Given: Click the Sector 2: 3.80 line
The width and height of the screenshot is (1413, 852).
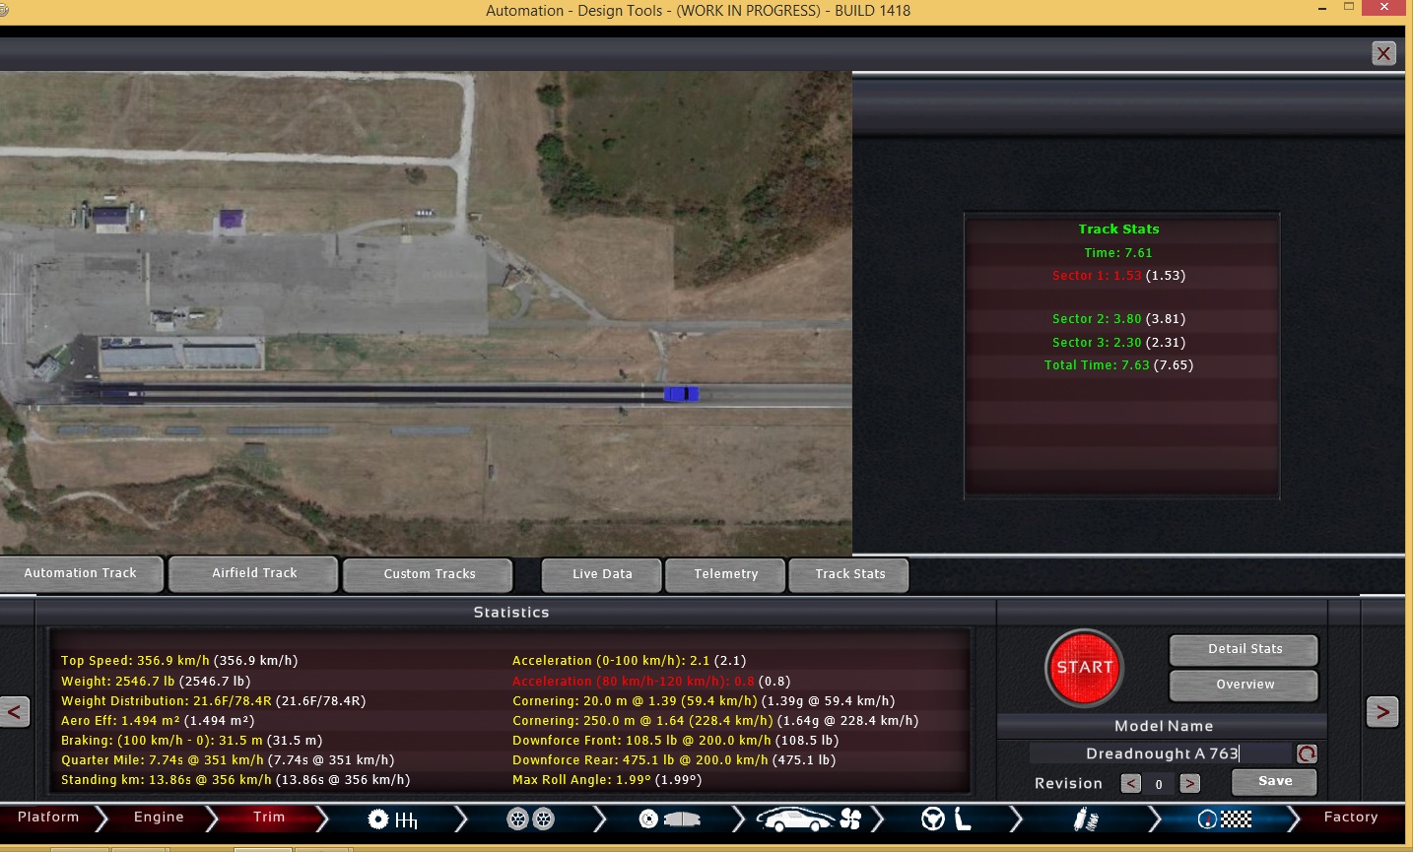Looking at the screenshot, I should click(x=1118, y=319).
